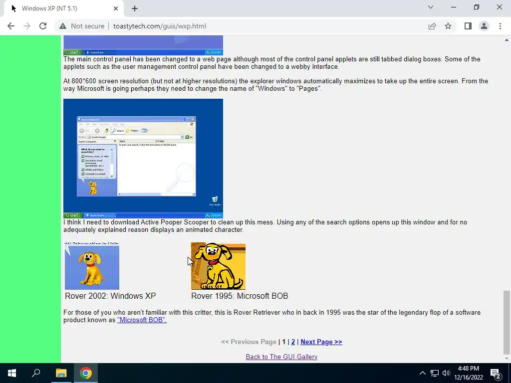This screenshot has width=511, height=383.
Task: Open the Windows Start menu
Action: click(12, 373)
